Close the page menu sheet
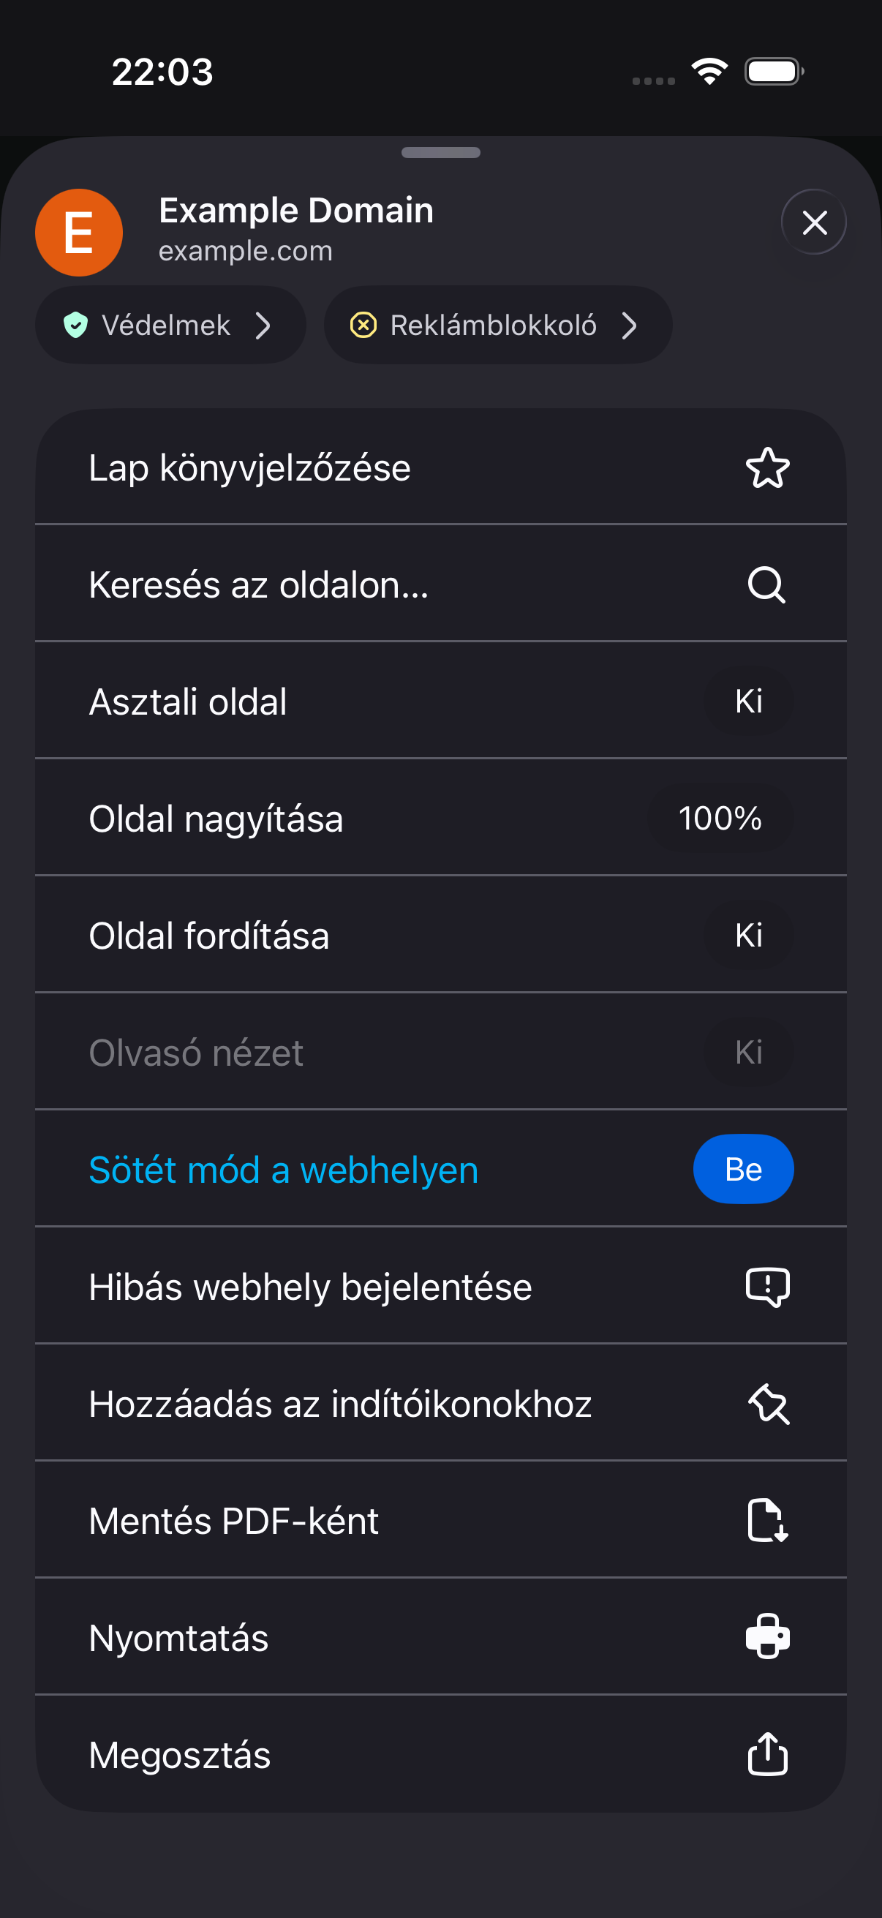The width and height of the screenshot is (882, 1918). (x=813, y=222)
